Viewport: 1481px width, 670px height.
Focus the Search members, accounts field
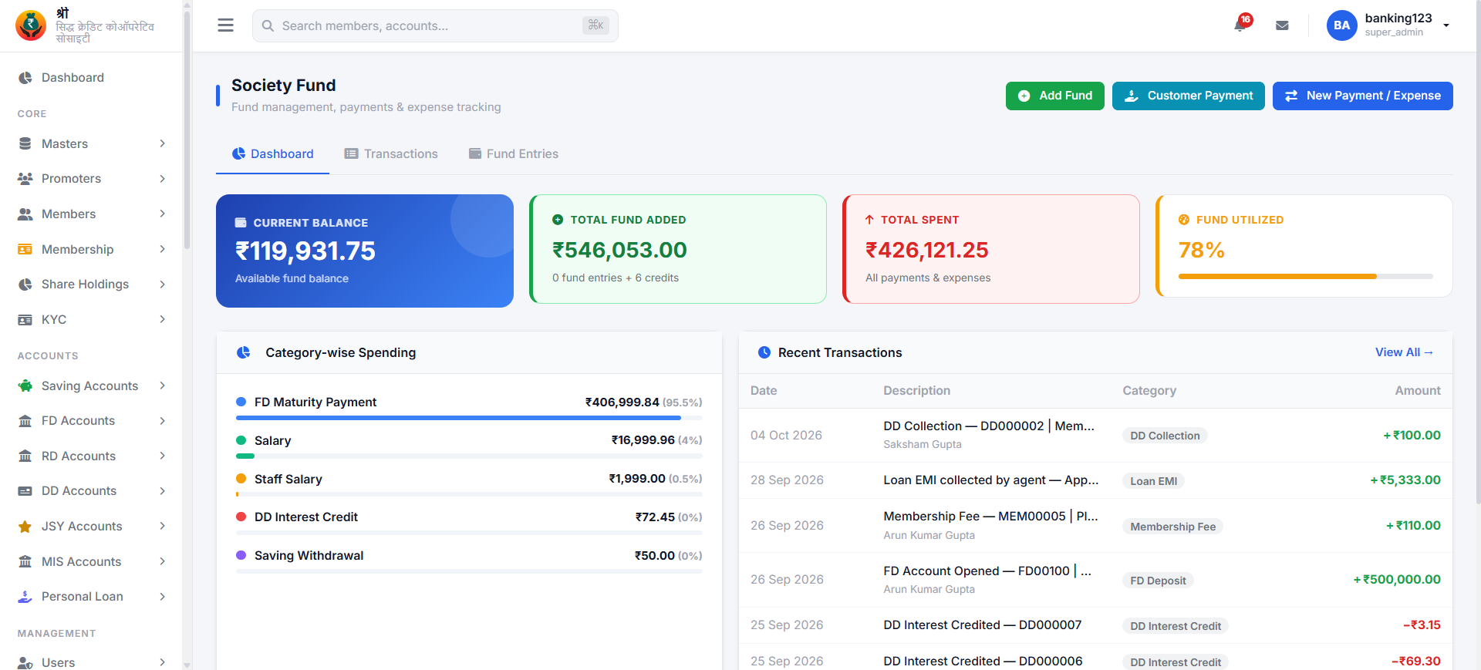pos(435,25)
